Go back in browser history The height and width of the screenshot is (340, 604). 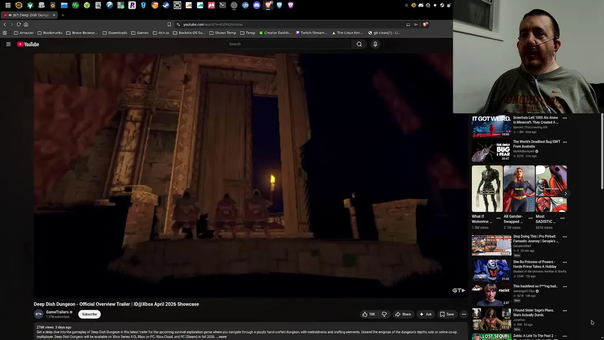[x=5, y=24]
